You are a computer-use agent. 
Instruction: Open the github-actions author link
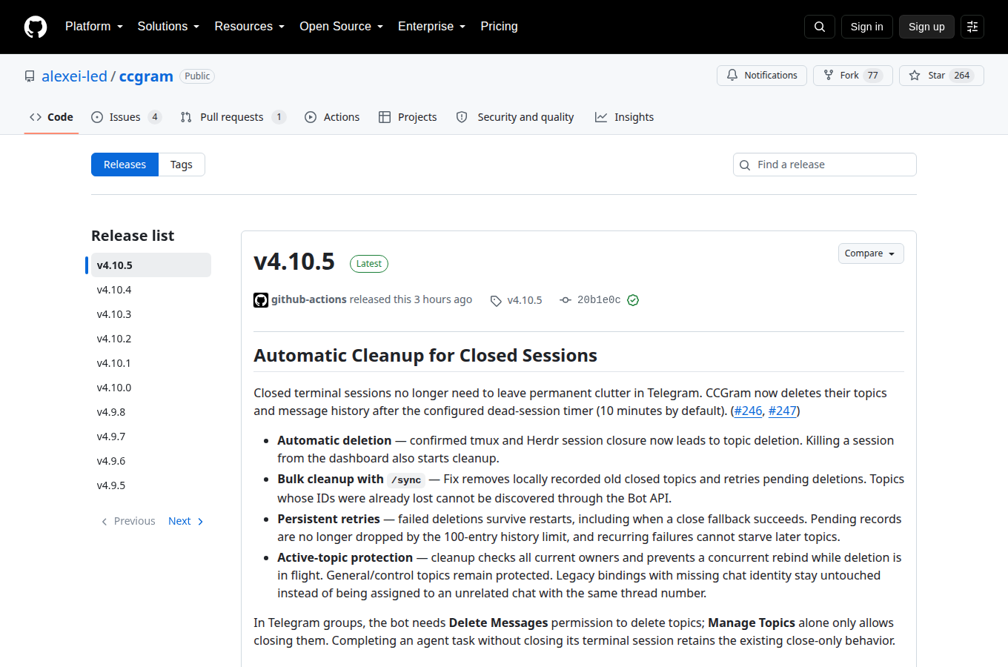[x=309, y=299]
